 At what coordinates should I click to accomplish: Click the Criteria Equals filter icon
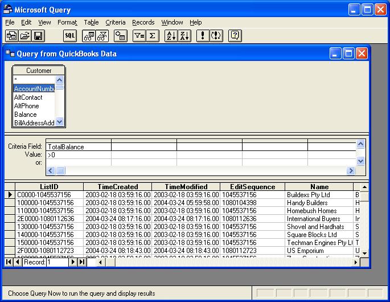138,36
